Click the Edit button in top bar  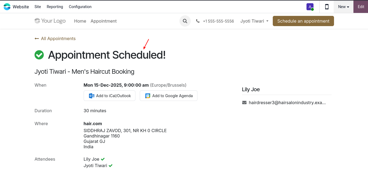click(x=361, y=7)
